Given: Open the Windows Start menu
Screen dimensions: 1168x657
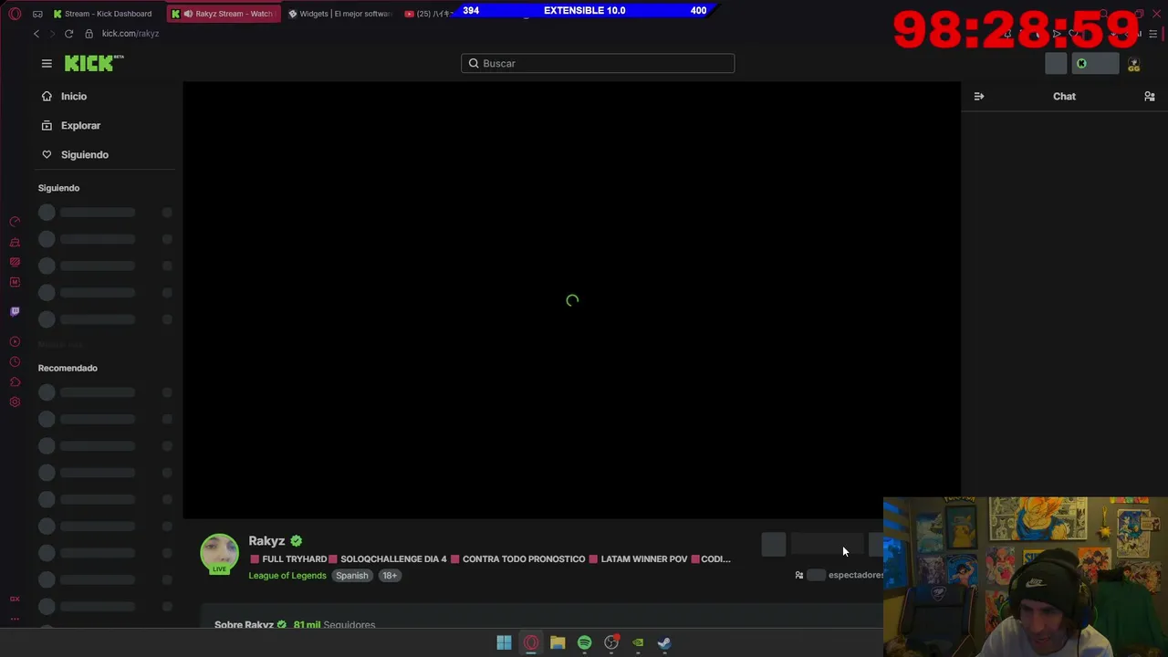Looking at the screenshot, I should click(504, 642).
